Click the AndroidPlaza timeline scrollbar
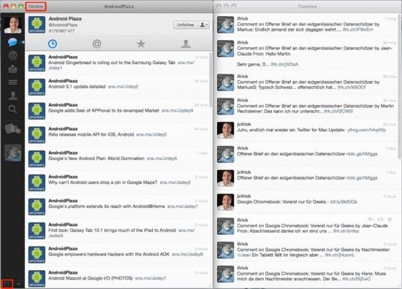Image resolution: width=402 pixels, height=289 pixels. coord(211,80)
